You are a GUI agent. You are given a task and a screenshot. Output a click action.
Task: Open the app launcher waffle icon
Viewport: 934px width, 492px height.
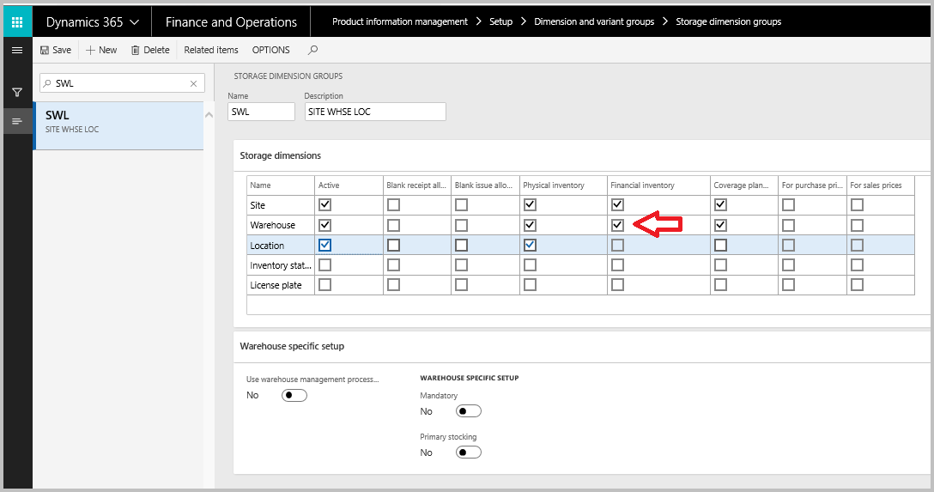click(17, 22)
